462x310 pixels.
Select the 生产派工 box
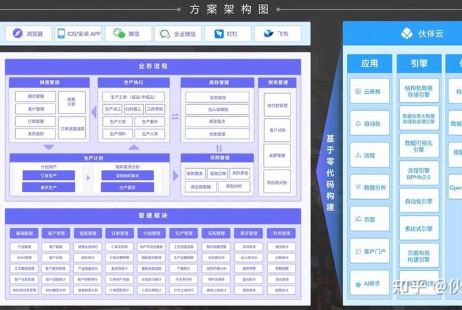[112, 109]
